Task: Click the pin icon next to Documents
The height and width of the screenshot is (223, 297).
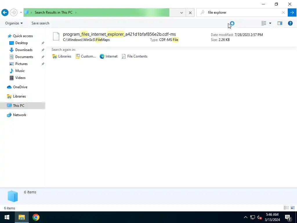Action: point(43,57)
